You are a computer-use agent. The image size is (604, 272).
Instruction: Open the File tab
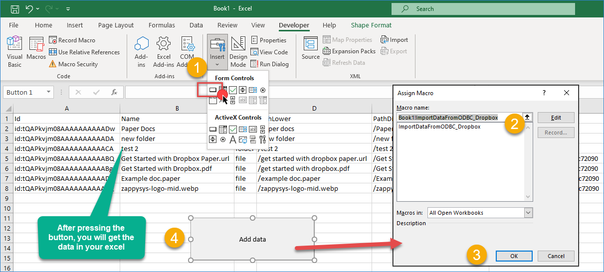[x=13, y=25]
